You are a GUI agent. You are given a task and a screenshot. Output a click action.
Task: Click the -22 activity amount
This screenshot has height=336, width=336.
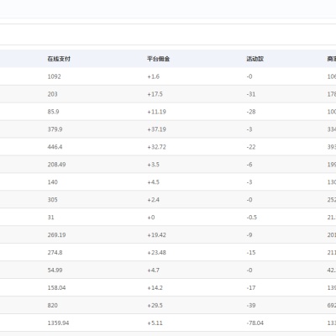tap(251, 147)
